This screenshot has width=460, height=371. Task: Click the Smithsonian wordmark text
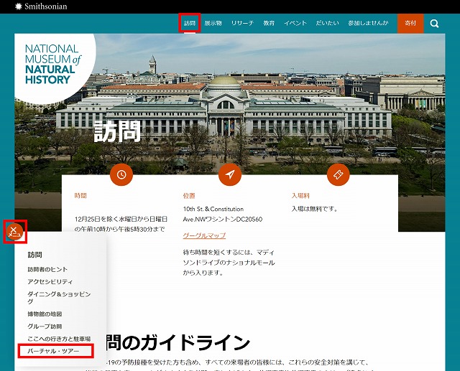pos(46,6)
